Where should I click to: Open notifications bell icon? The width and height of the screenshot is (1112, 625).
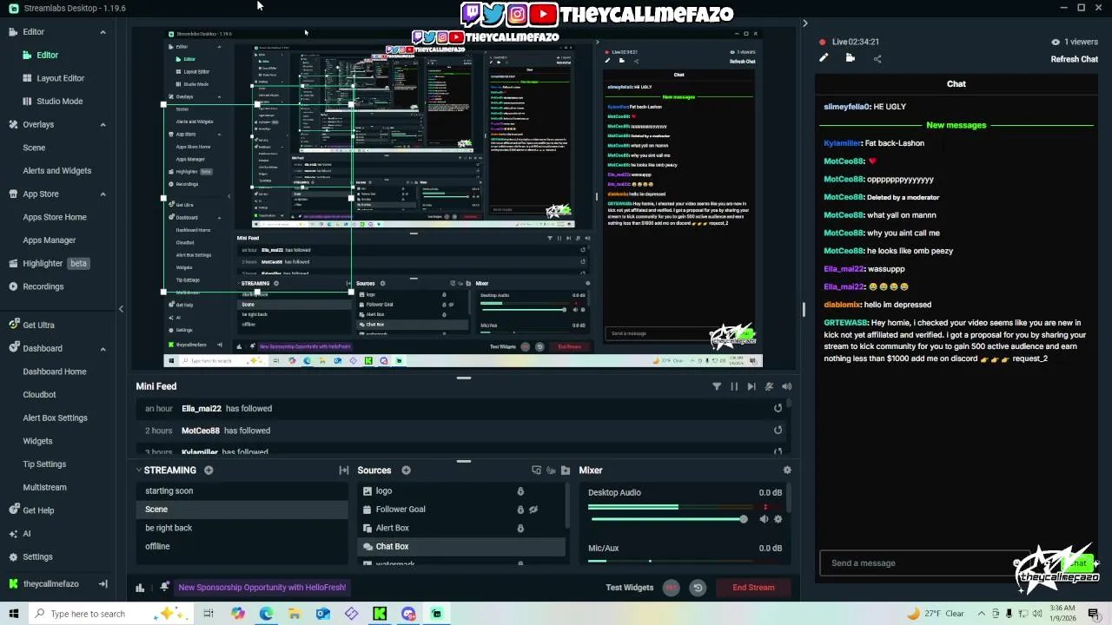[164, 588]
